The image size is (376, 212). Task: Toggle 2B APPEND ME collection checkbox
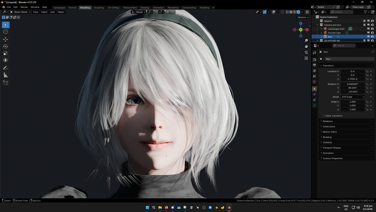(x=364, y=41)
